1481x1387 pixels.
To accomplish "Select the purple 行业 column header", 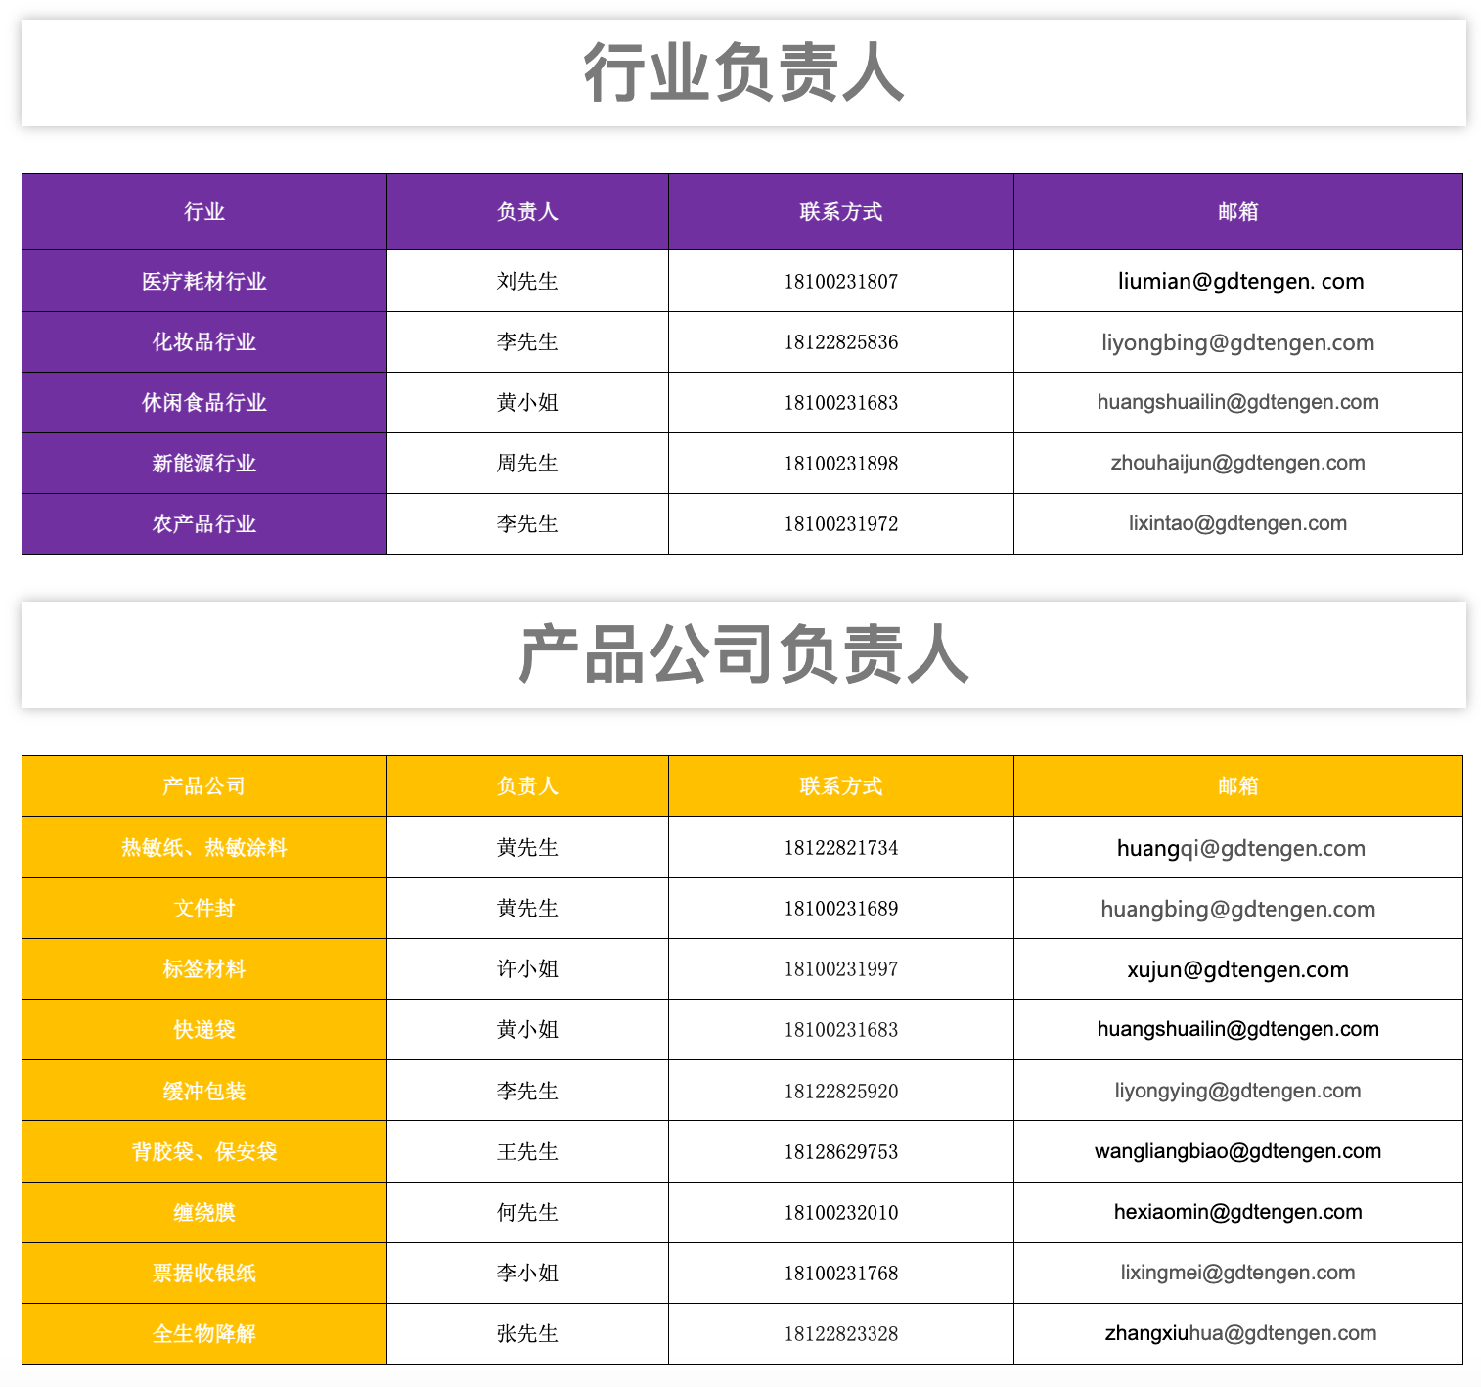I will click(204, 212).
